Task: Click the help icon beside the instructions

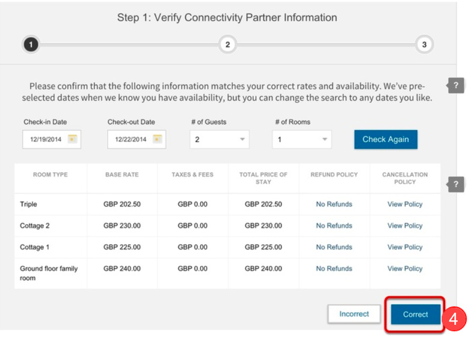Action: (x=456, y=86)
